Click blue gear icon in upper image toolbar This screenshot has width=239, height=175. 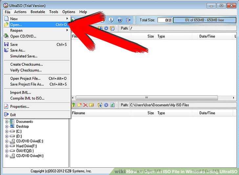click(x=106, y=28)
